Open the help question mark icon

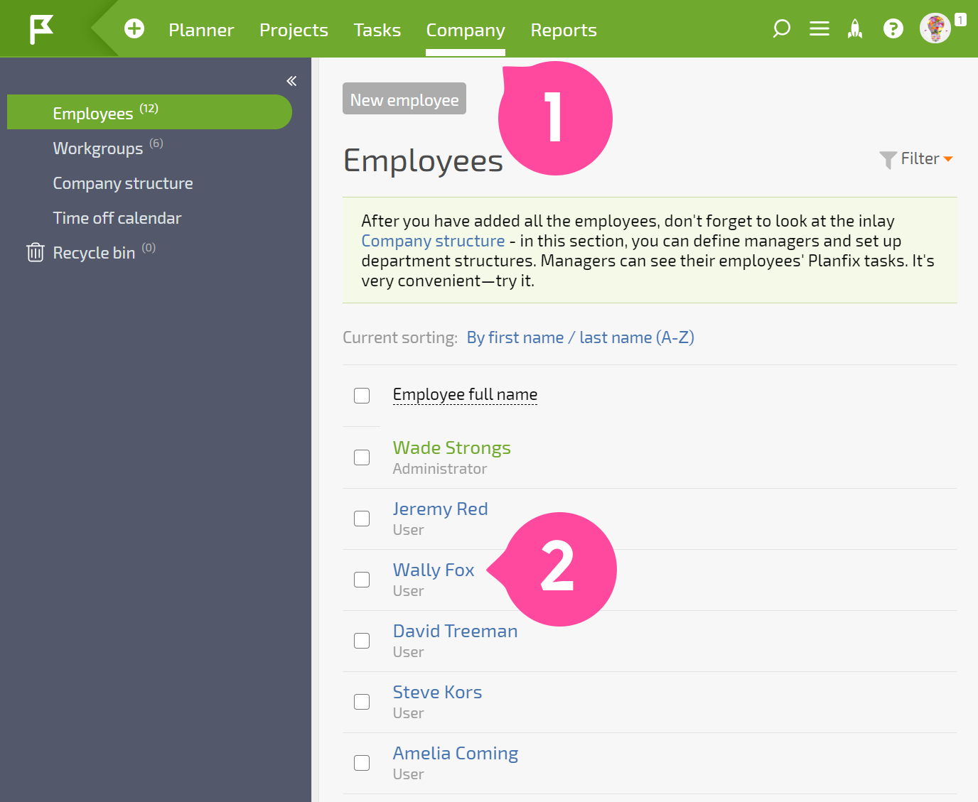893,29
